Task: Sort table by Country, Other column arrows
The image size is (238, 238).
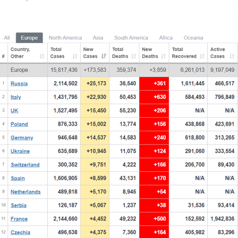Action: 42,56
